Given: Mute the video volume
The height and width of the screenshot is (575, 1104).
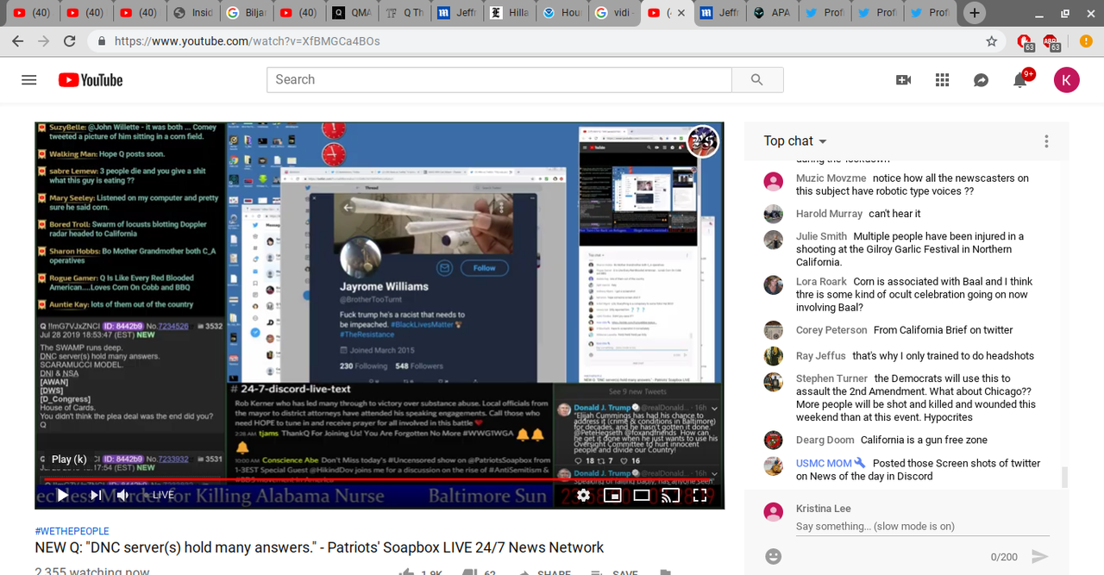Looking at the screenshot, I should pos(123,495).
